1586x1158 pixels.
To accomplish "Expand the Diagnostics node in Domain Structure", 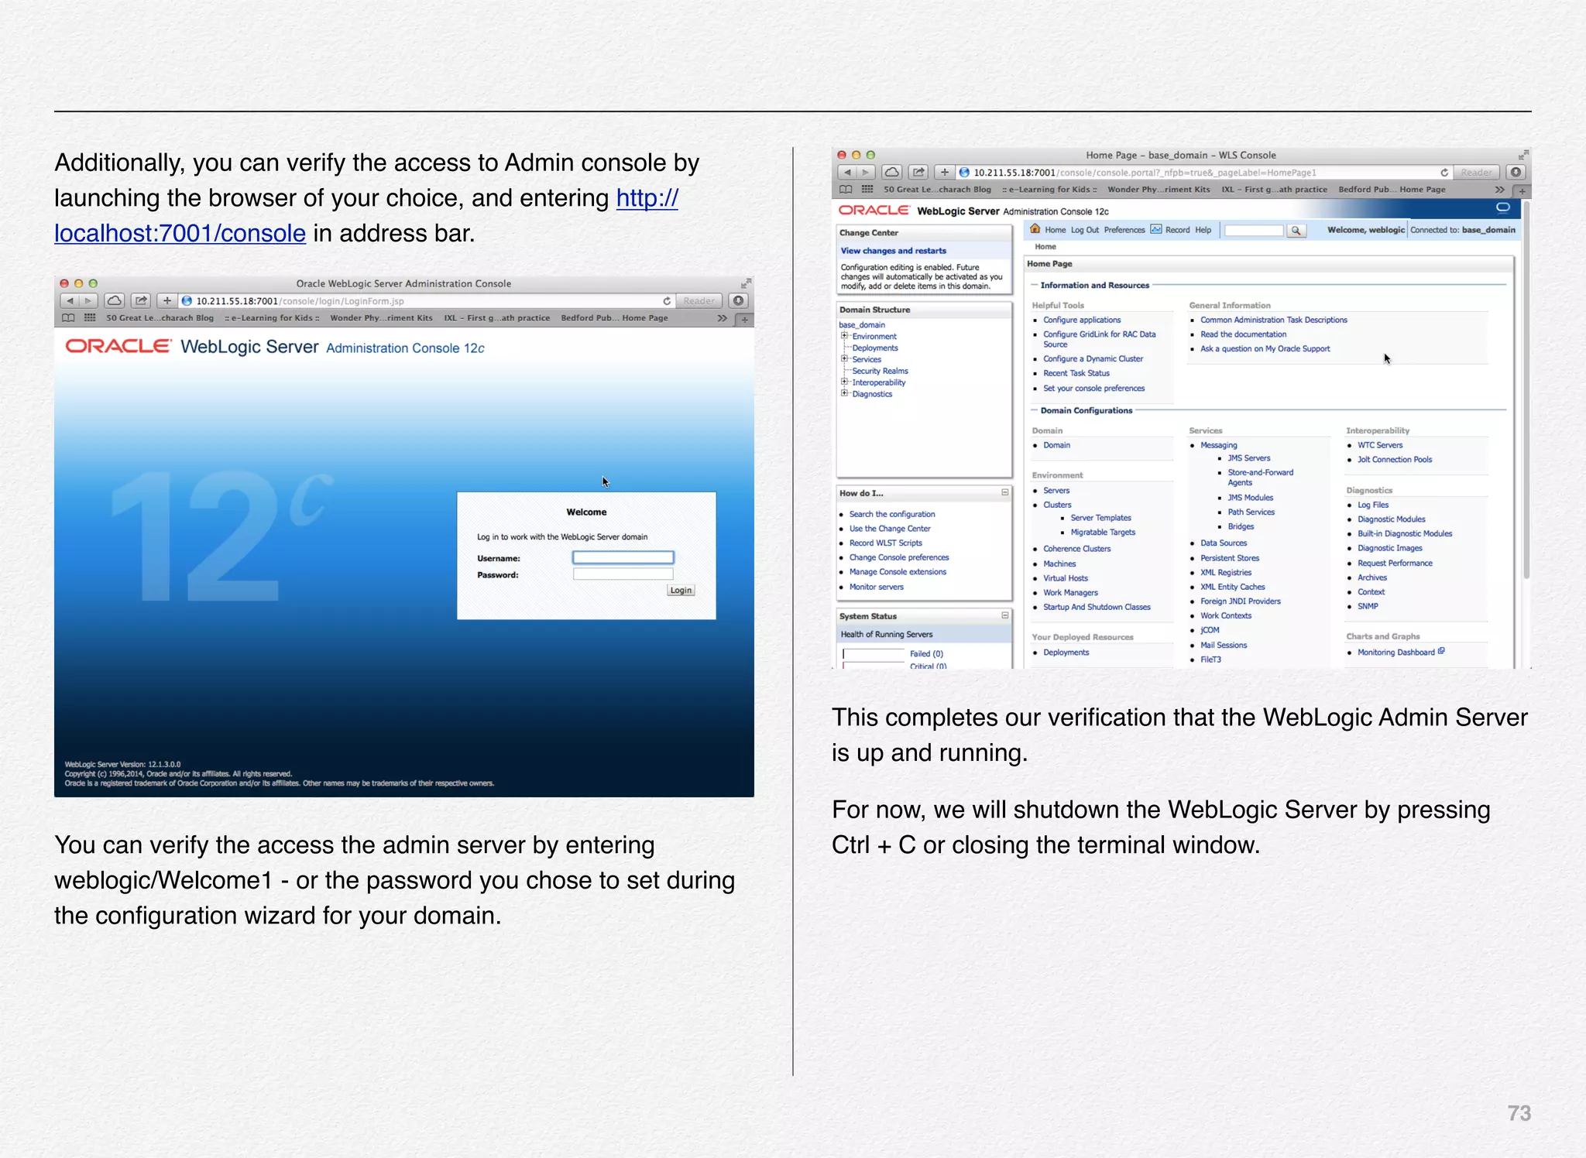I will pos(845,394).
